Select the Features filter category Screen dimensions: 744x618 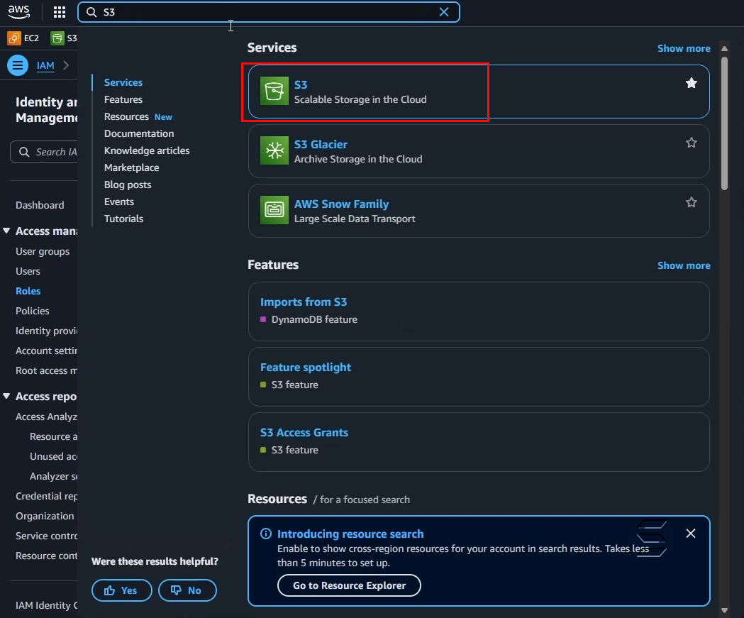(123, 99)
